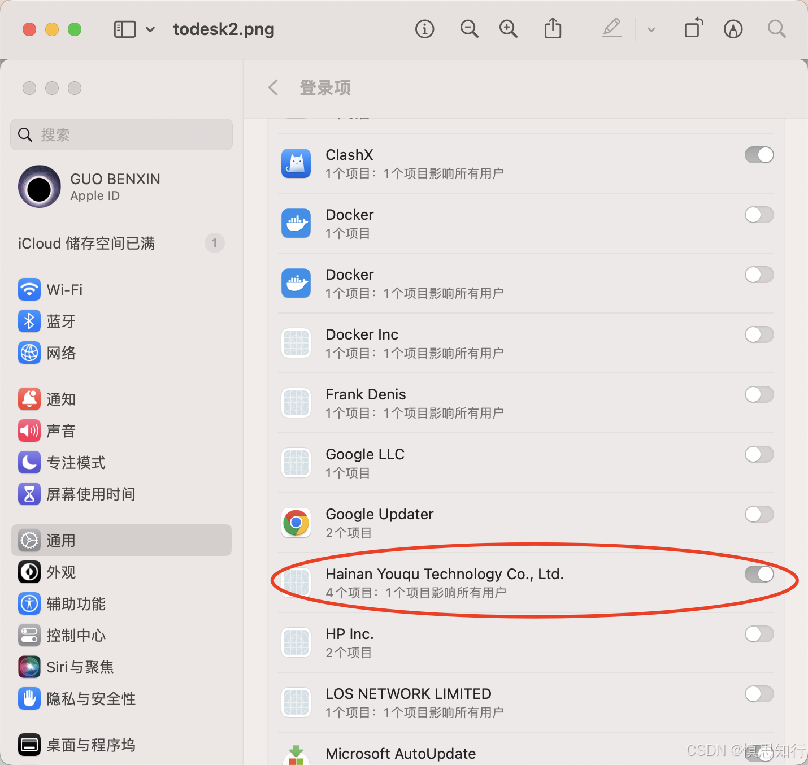Enable the HP Inc. toggle

[x=759, y=634]
